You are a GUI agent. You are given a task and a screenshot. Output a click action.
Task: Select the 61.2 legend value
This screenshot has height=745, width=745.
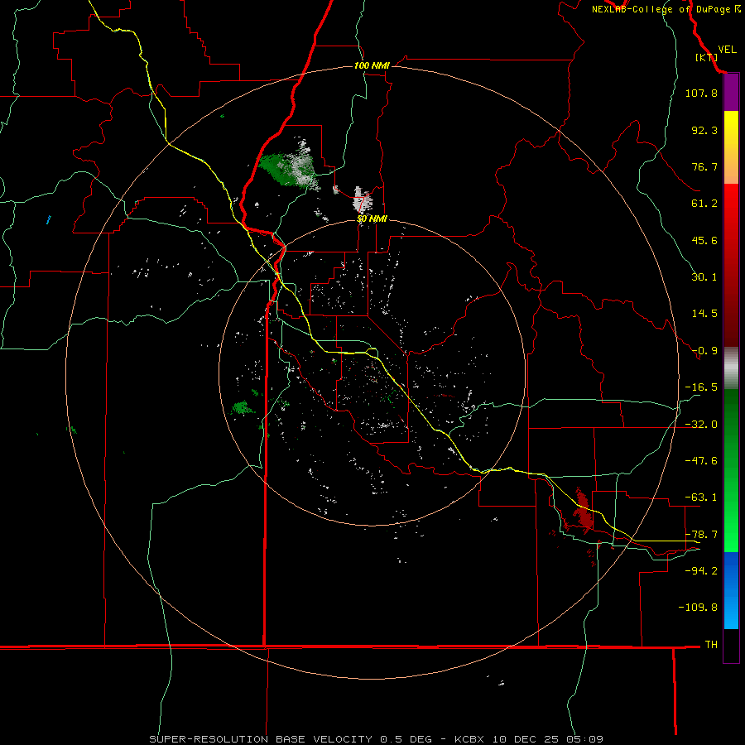[x=704, y=204]
